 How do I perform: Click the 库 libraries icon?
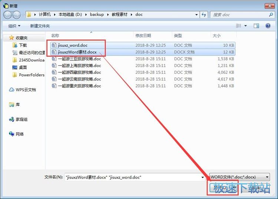click(x=11, y=105)
